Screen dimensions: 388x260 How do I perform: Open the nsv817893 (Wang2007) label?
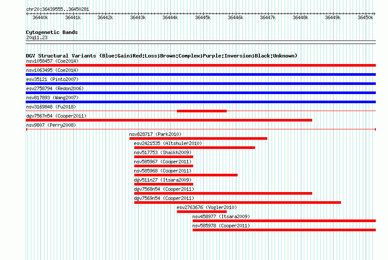pos(52,98)
